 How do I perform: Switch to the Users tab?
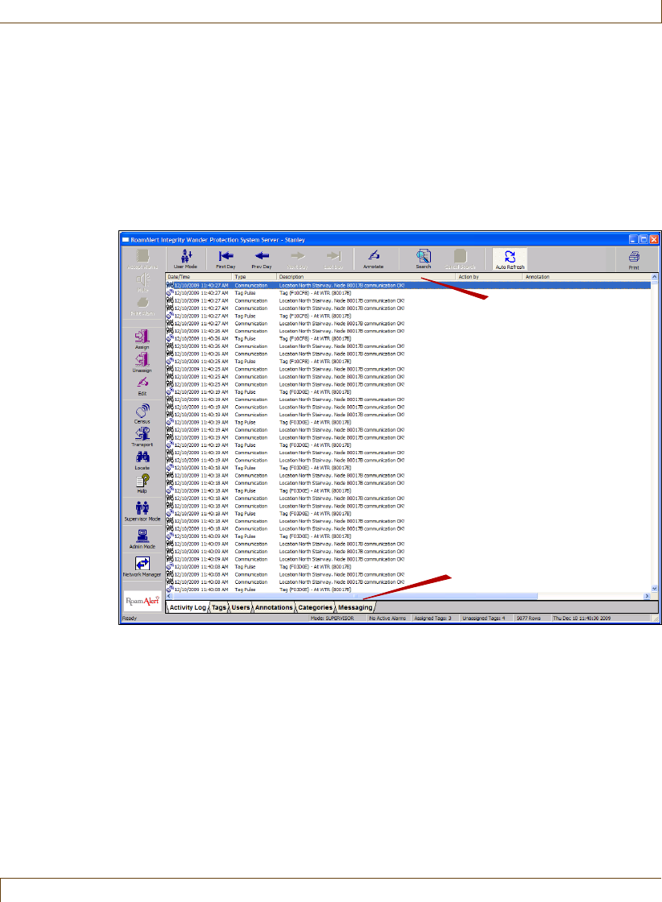coord(241,607)
